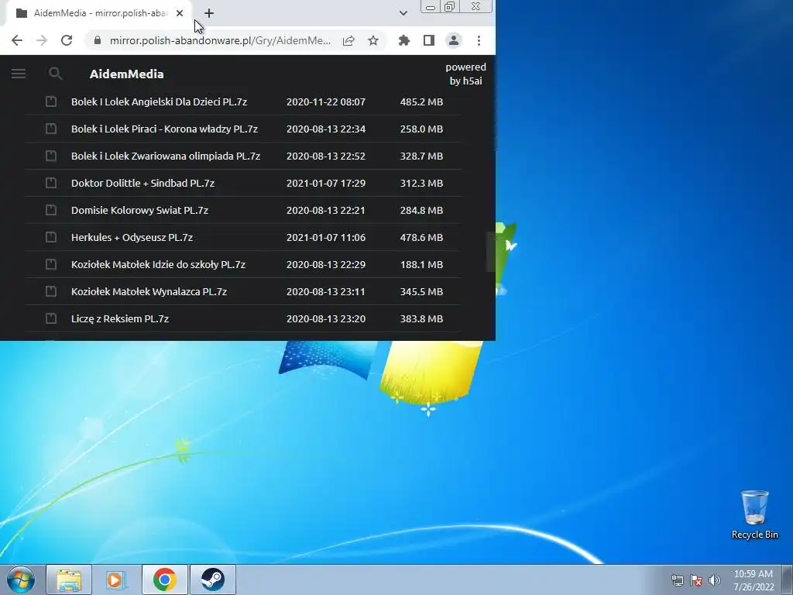Open the Chrome extensions puzzle icon
793x595 pixels.
tap(404, 40)
